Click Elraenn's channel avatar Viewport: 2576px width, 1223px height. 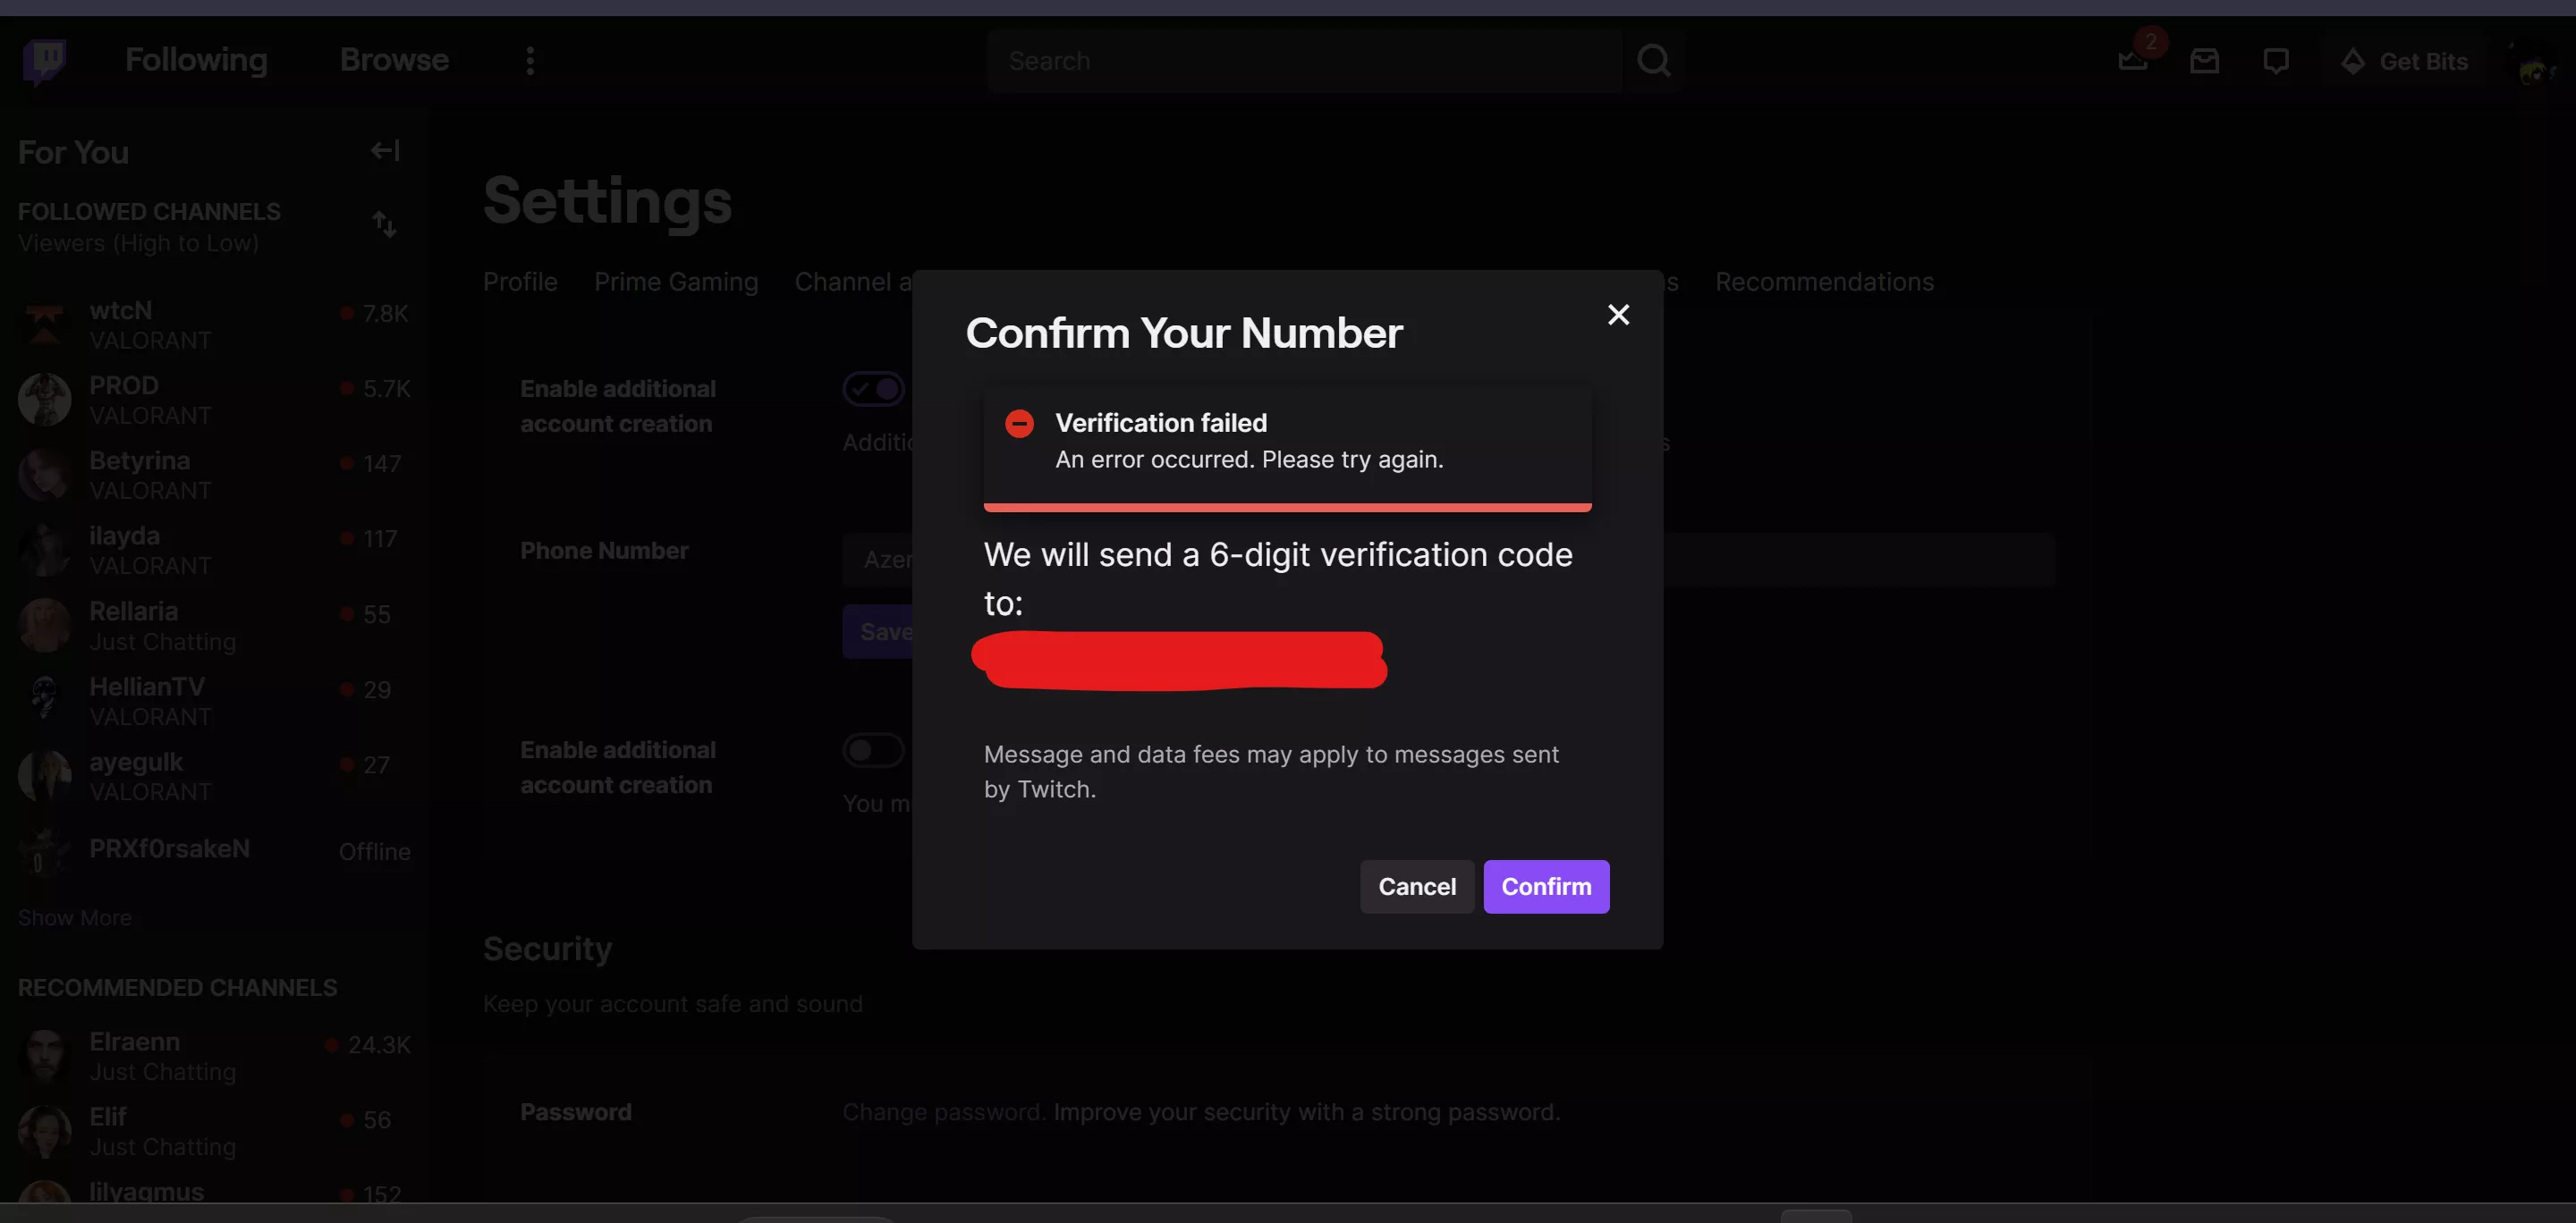(x=45, y=1054)
